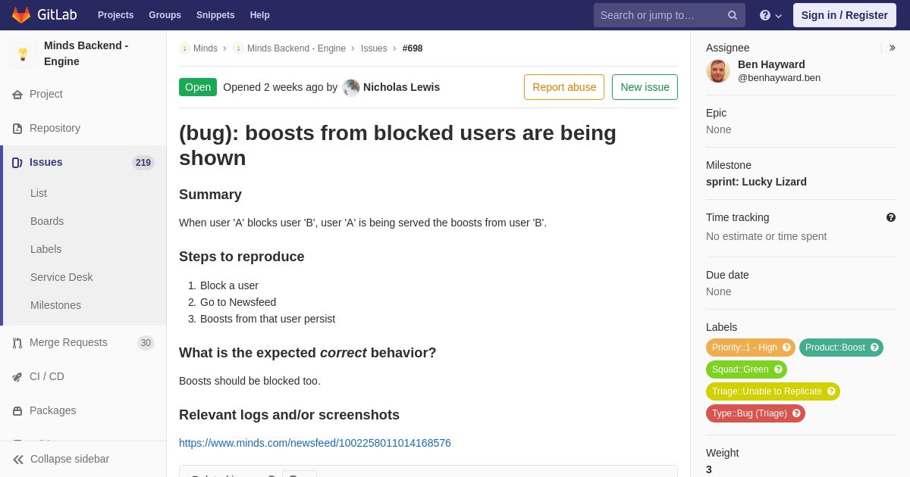Click the Minds Backend Engine lightbulb avatar
The height and width of the screenshot is (477, 910).
pyautogui.click(x=23, y=54)
